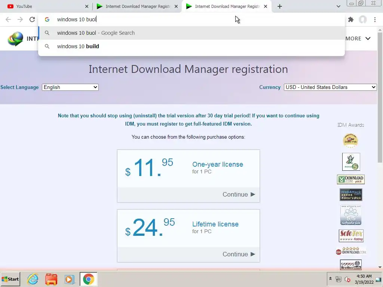The height and width of the screenshot is (287, 383).
Task: Click 'One-year license' title text
Action: tap(218, 164)
